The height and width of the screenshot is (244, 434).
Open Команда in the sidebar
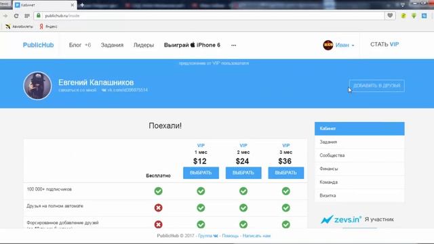click(x=359, y=182)
